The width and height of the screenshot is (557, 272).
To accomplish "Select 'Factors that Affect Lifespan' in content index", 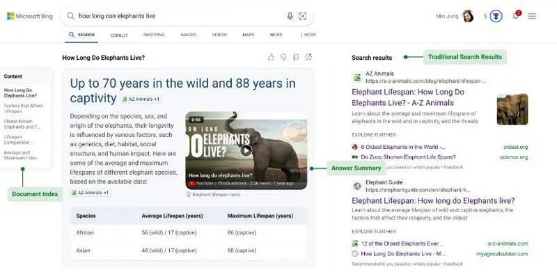I will pyautogui.click(x=24, y=109).
